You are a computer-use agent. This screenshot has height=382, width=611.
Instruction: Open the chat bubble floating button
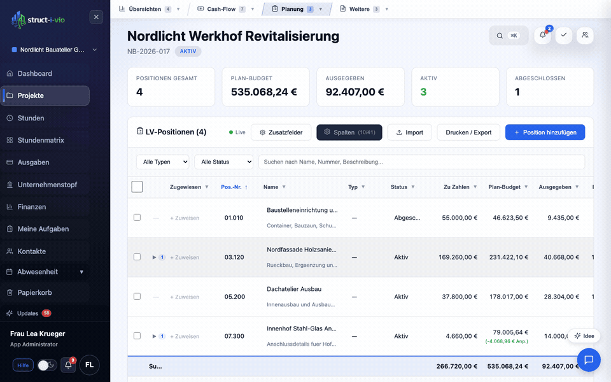[x=589, y=360]
